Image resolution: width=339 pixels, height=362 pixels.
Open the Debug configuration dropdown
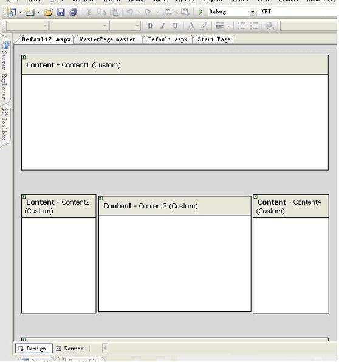coord(253,12)
